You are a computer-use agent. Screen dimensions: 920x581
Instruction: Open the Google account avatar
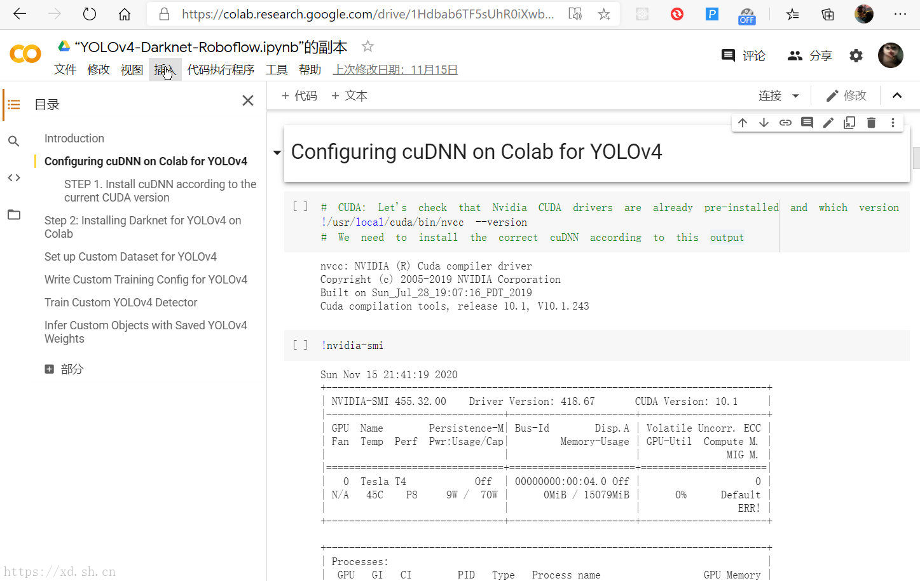tap(891, 56)
